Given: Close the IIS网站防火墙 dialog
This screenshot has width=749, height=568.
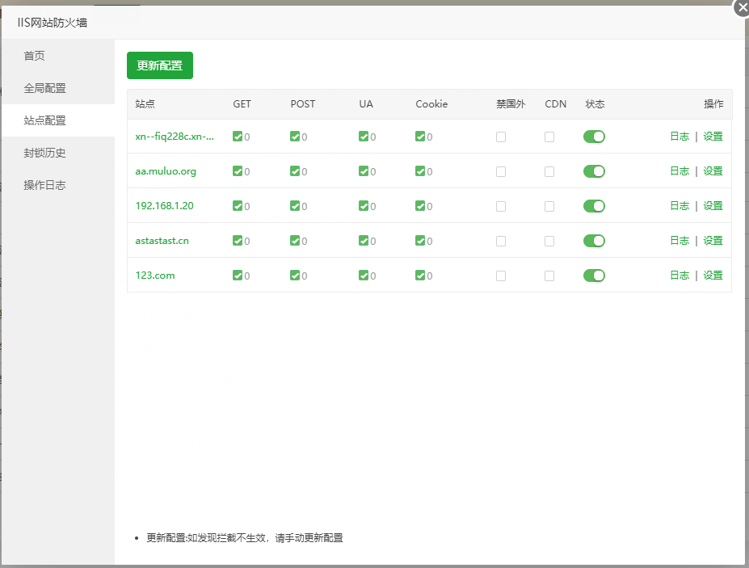Looking at the screenshot, I should pos(742,7).
